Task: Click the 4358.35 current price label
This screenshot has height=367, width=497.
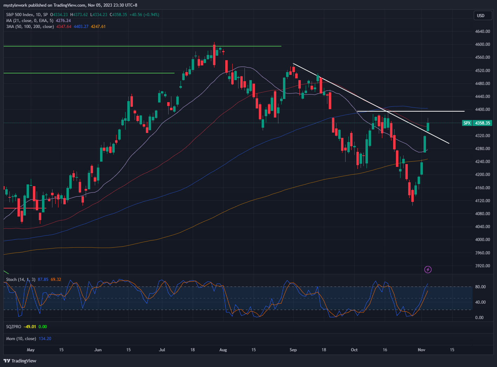Action: point(482,123)
